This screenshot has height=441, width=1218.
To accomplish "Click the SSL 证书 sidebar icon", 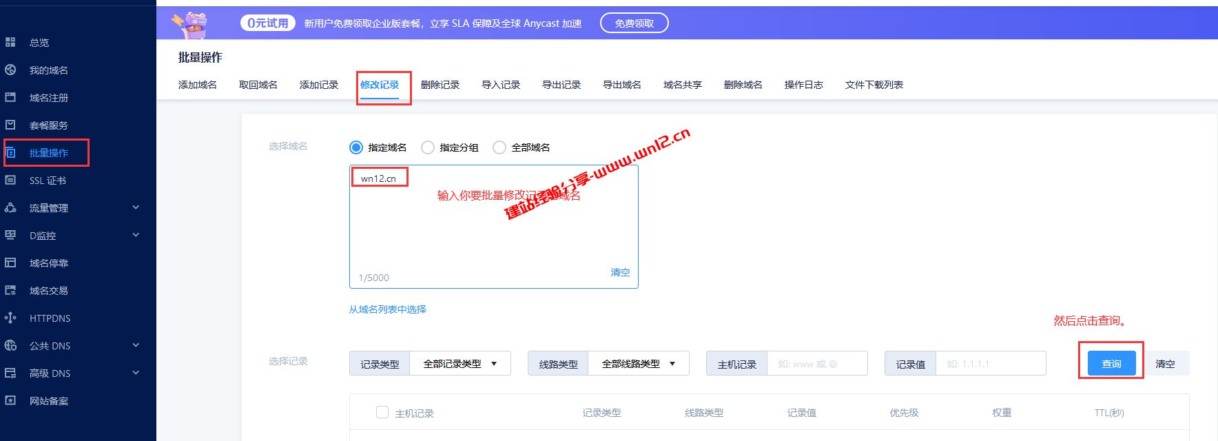I will pyautogui.click(x=10, y=180).
